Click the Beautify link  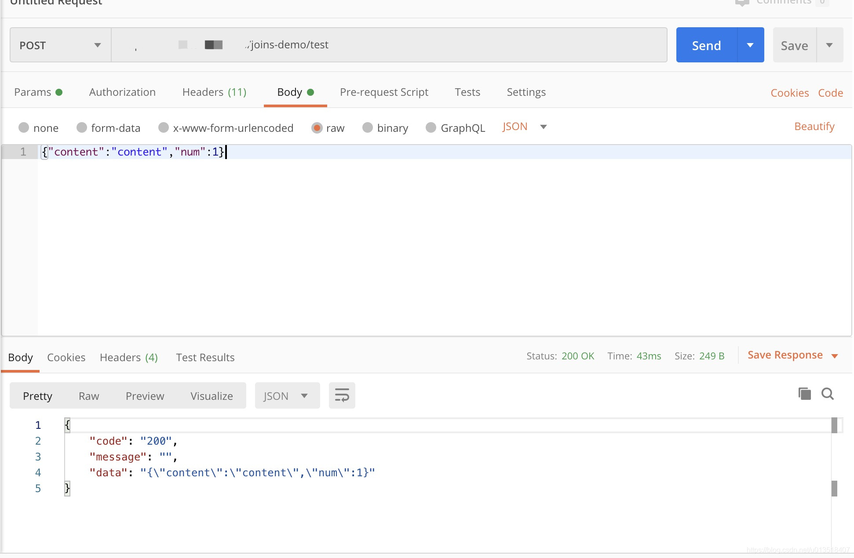coord(814,127)
